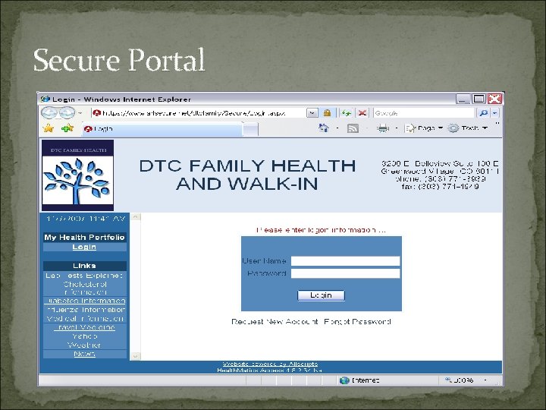Open the Favorites Center star icon
The width and height of the screenshot is (546, 410).
coord(49,128)
